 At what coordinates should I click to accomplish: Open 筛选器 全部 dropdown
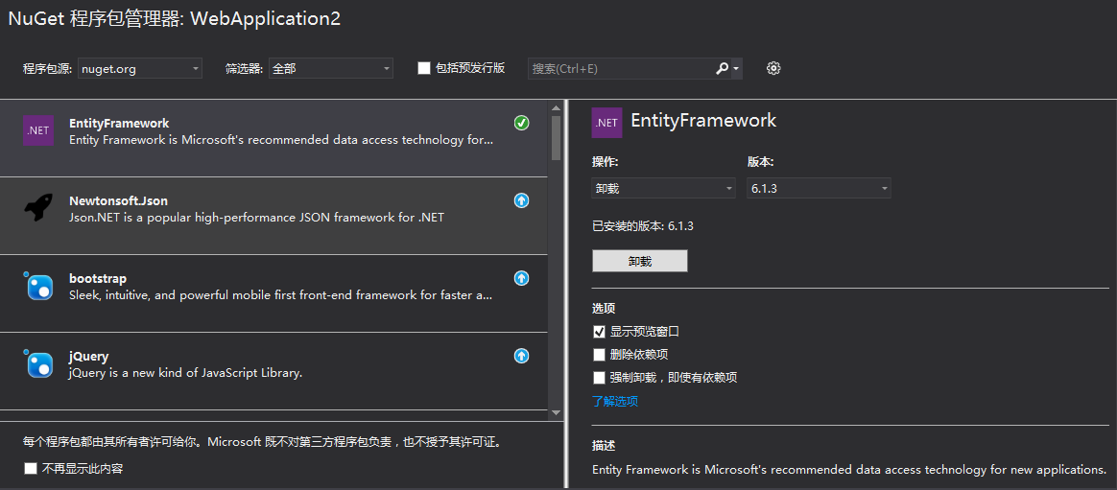pyautogui.click(x=330, y=68)
